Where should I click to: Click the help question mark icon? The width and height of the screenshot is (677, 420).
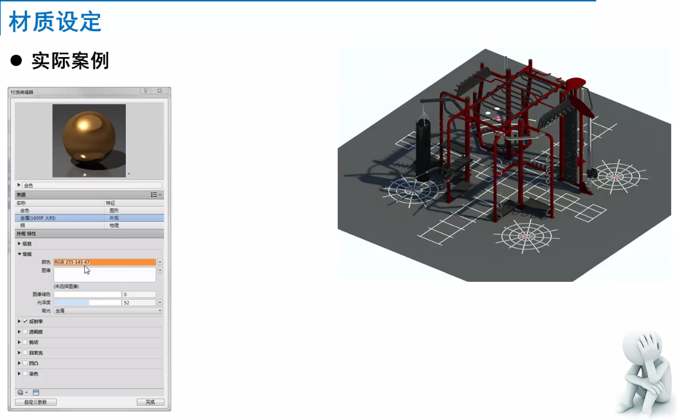click(145, 91)
